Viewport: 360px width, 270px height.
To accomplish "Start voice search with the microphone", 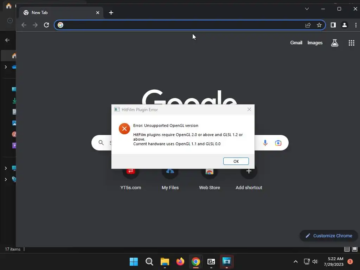I will 265,143.
